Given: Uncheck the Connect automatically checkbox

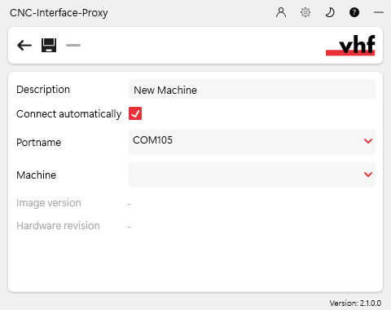Looking at the screenshot, I should (x=135, y=113).
